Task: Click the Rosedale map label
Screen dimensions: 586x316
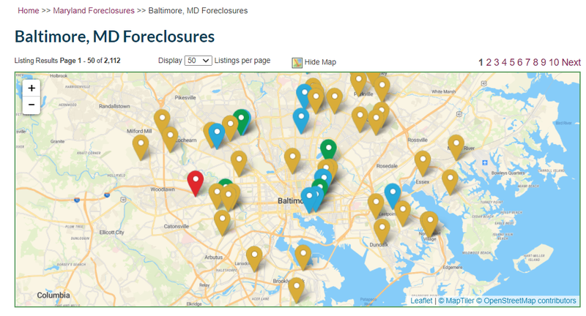Action: coord(387,165)
